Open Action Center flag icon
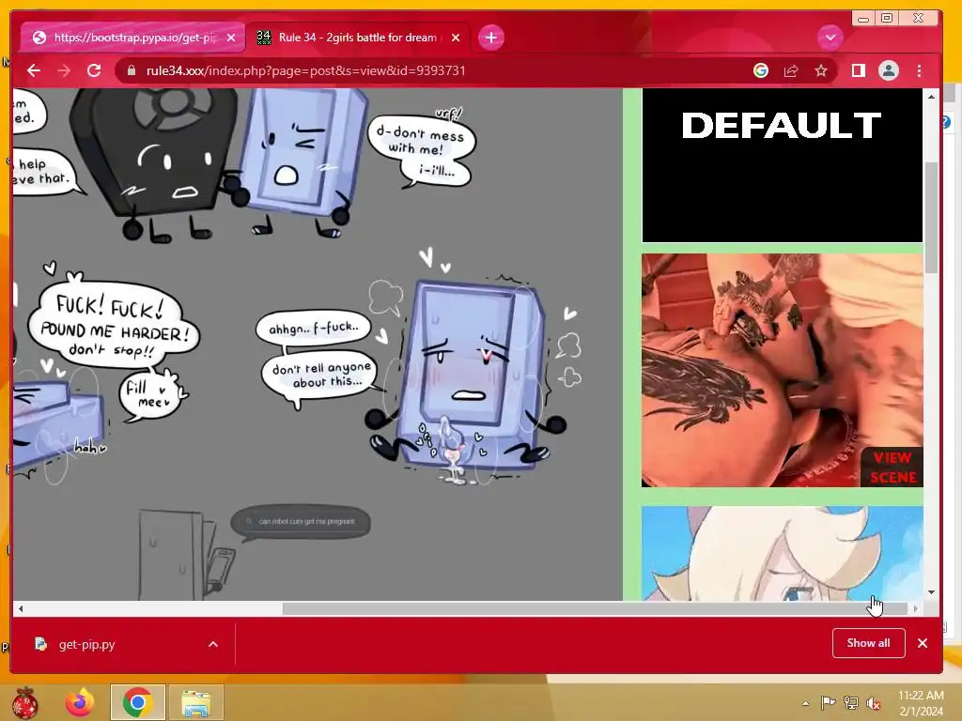 (x=828, y=703)
